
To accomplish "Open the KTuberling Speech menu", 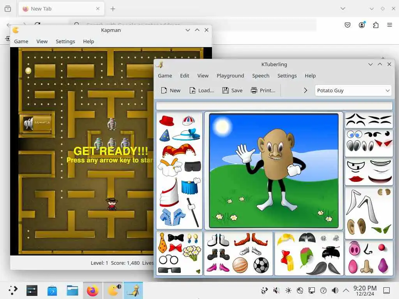I will [261, 76].
